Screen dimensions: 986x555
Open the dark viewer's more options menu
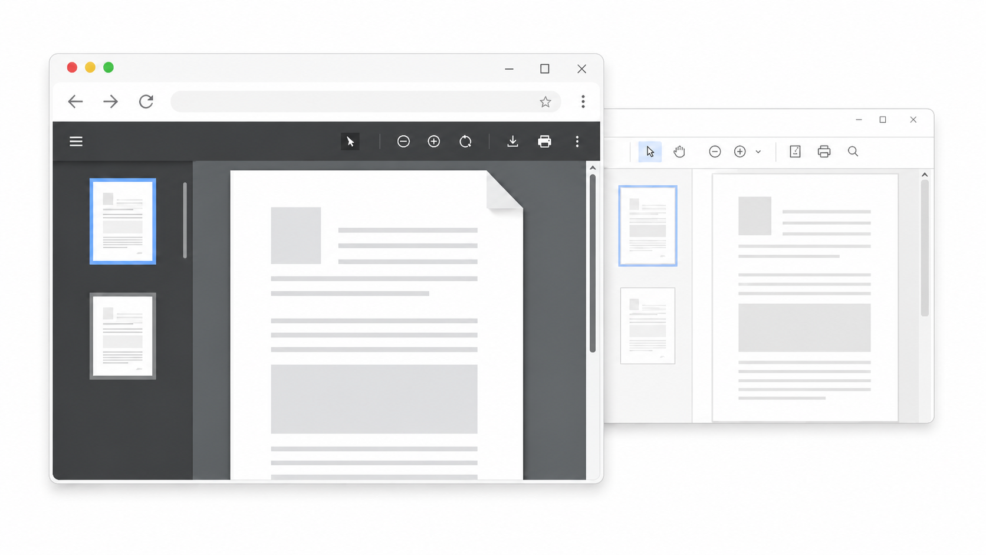577,142
